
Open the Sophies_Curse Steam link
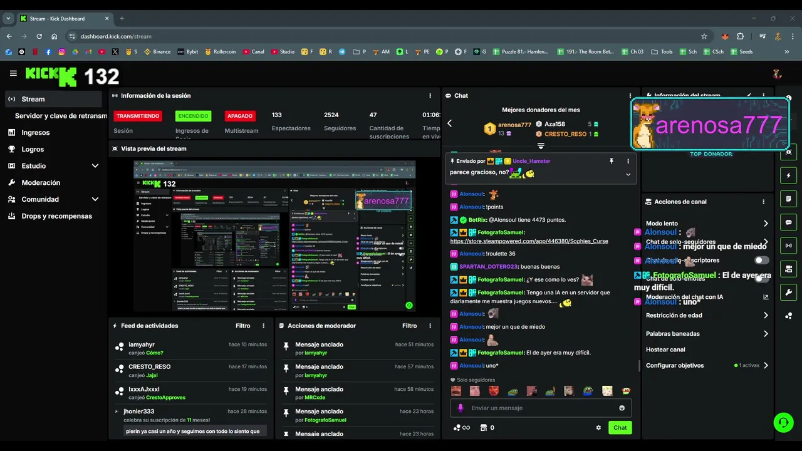point(529,241)
